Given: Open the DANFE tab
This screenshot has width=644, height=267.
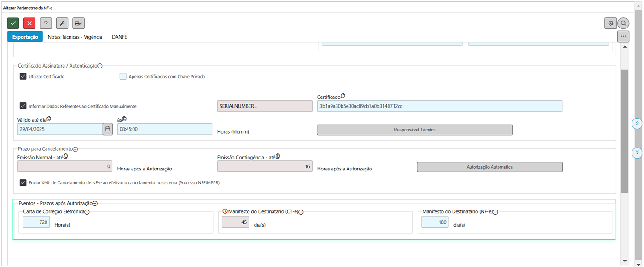Looking at the screenshot, I should coord(119,37).
